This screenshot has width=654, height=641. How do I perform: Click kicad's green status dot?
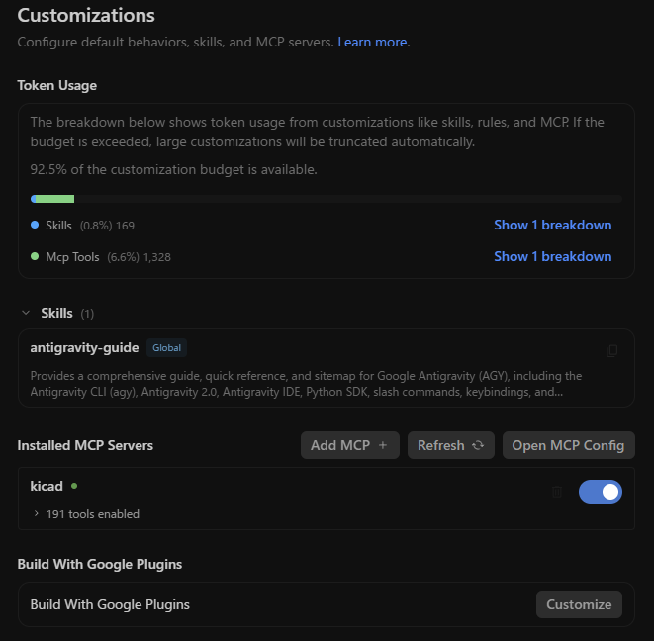pos(74,486)
